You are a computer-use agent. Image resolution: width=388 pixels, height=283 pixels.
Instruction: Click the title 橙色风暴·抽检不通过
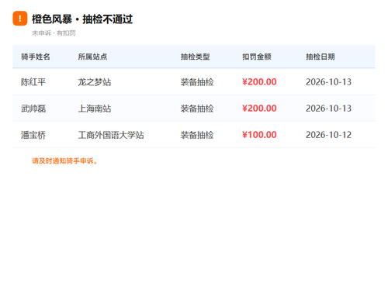pyautogui.click(x=82, y=19)
